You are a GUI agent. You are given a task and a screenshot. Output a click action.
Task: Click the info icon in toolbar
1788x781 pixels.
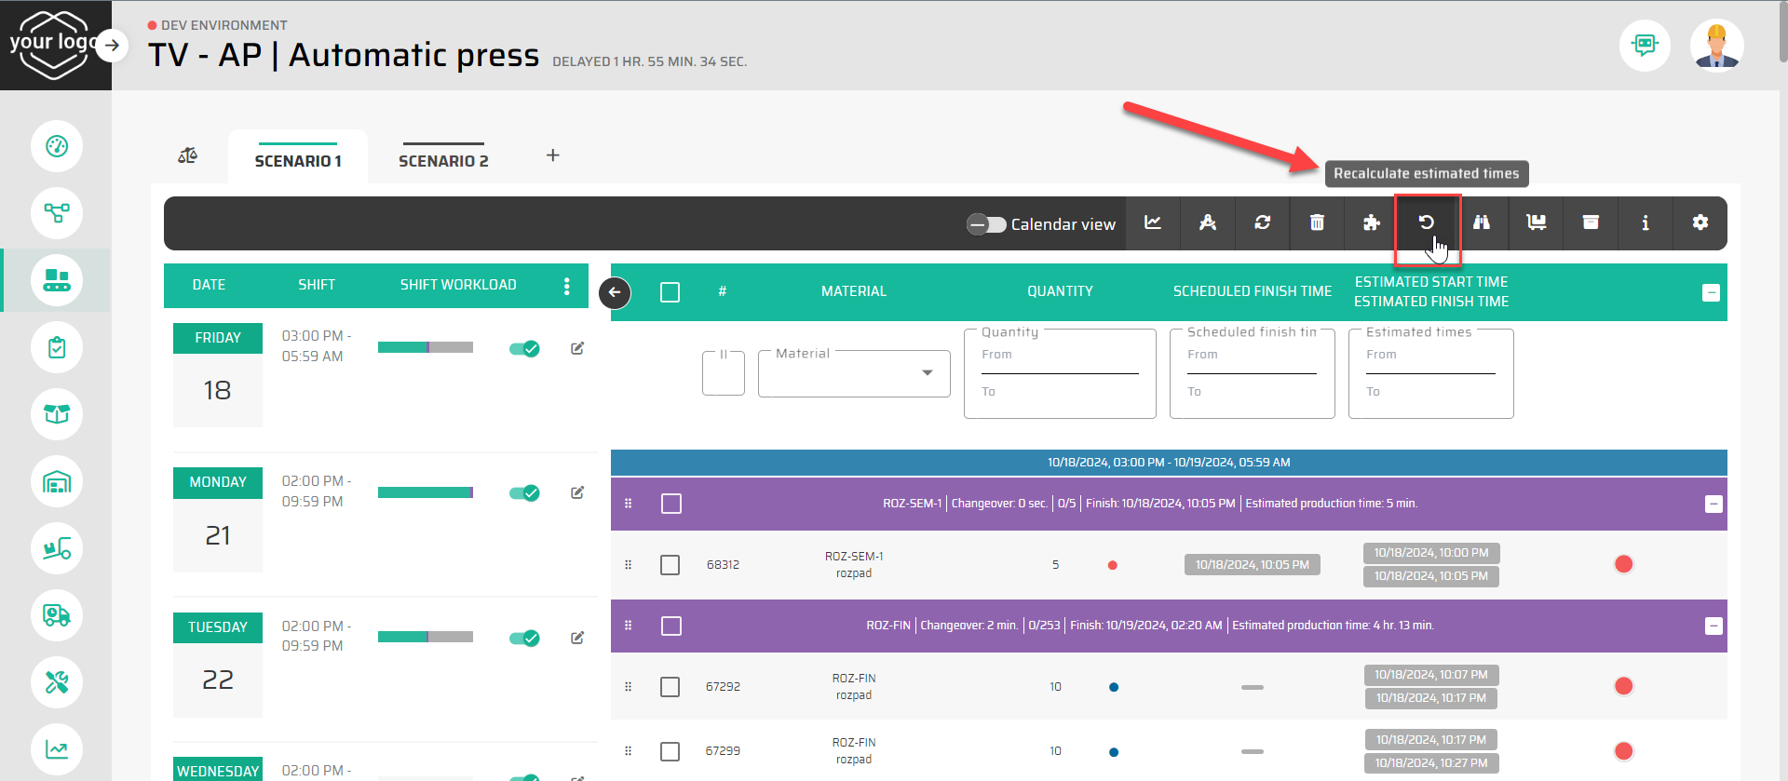click(1645, 222)
